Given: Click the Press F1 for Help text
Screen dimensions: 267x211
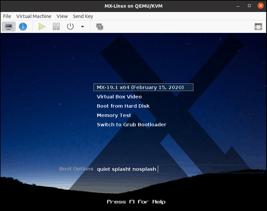Looking at the screenshot, I should pos(136,202).
